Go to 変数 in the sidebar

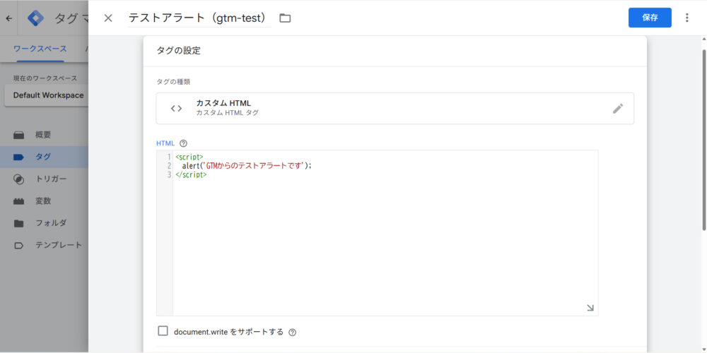43,201
